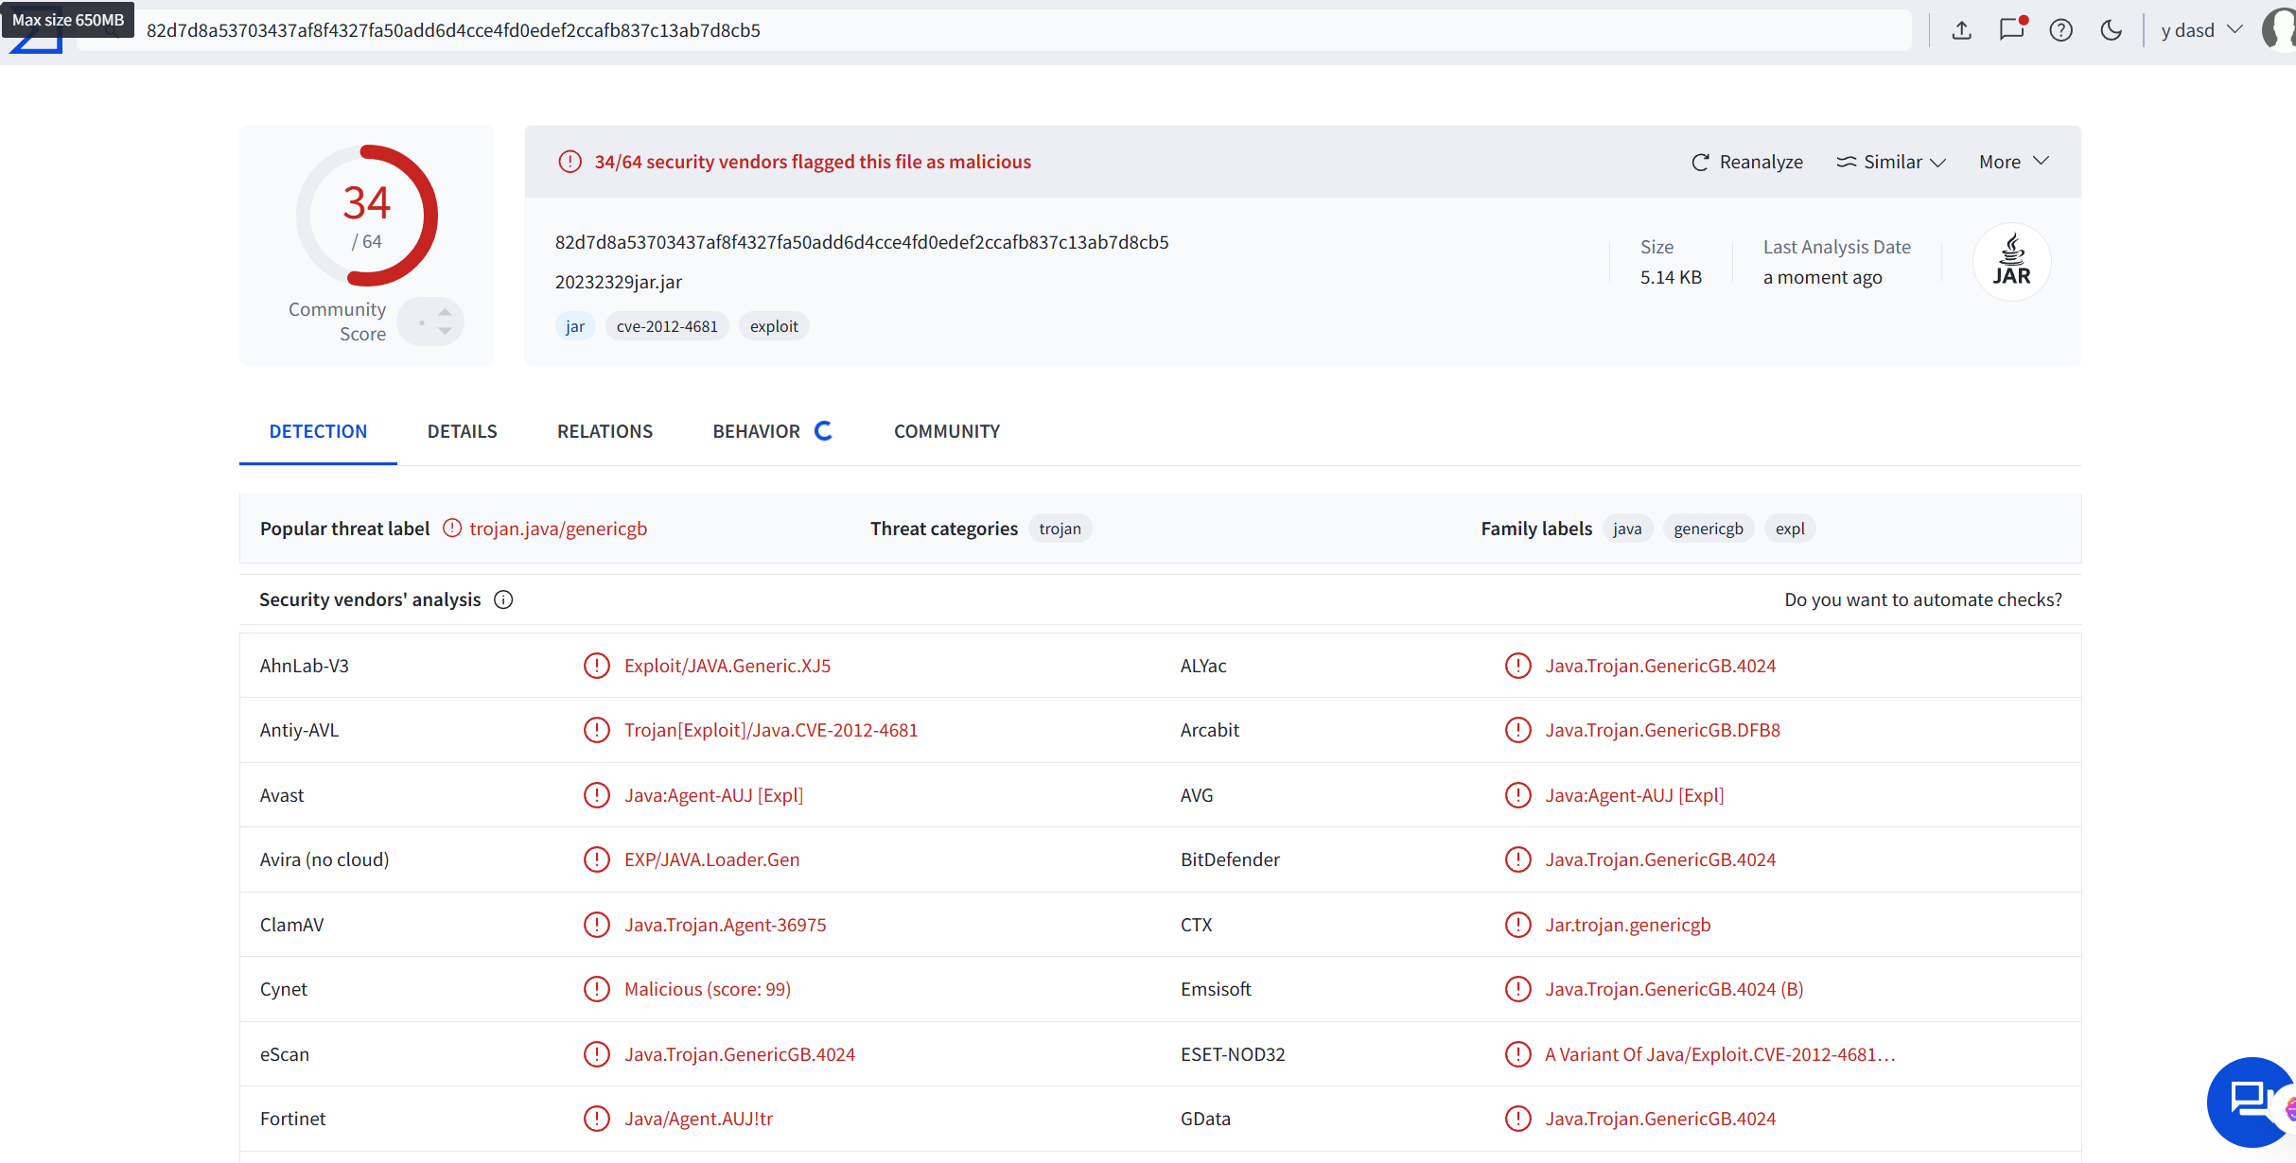2296x1163 pixels.
Task: Click the hash search input field
Action: [946, 30]
